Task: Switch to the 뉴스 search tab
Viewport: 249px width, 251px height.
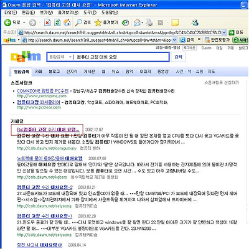Action: point(115,72)
